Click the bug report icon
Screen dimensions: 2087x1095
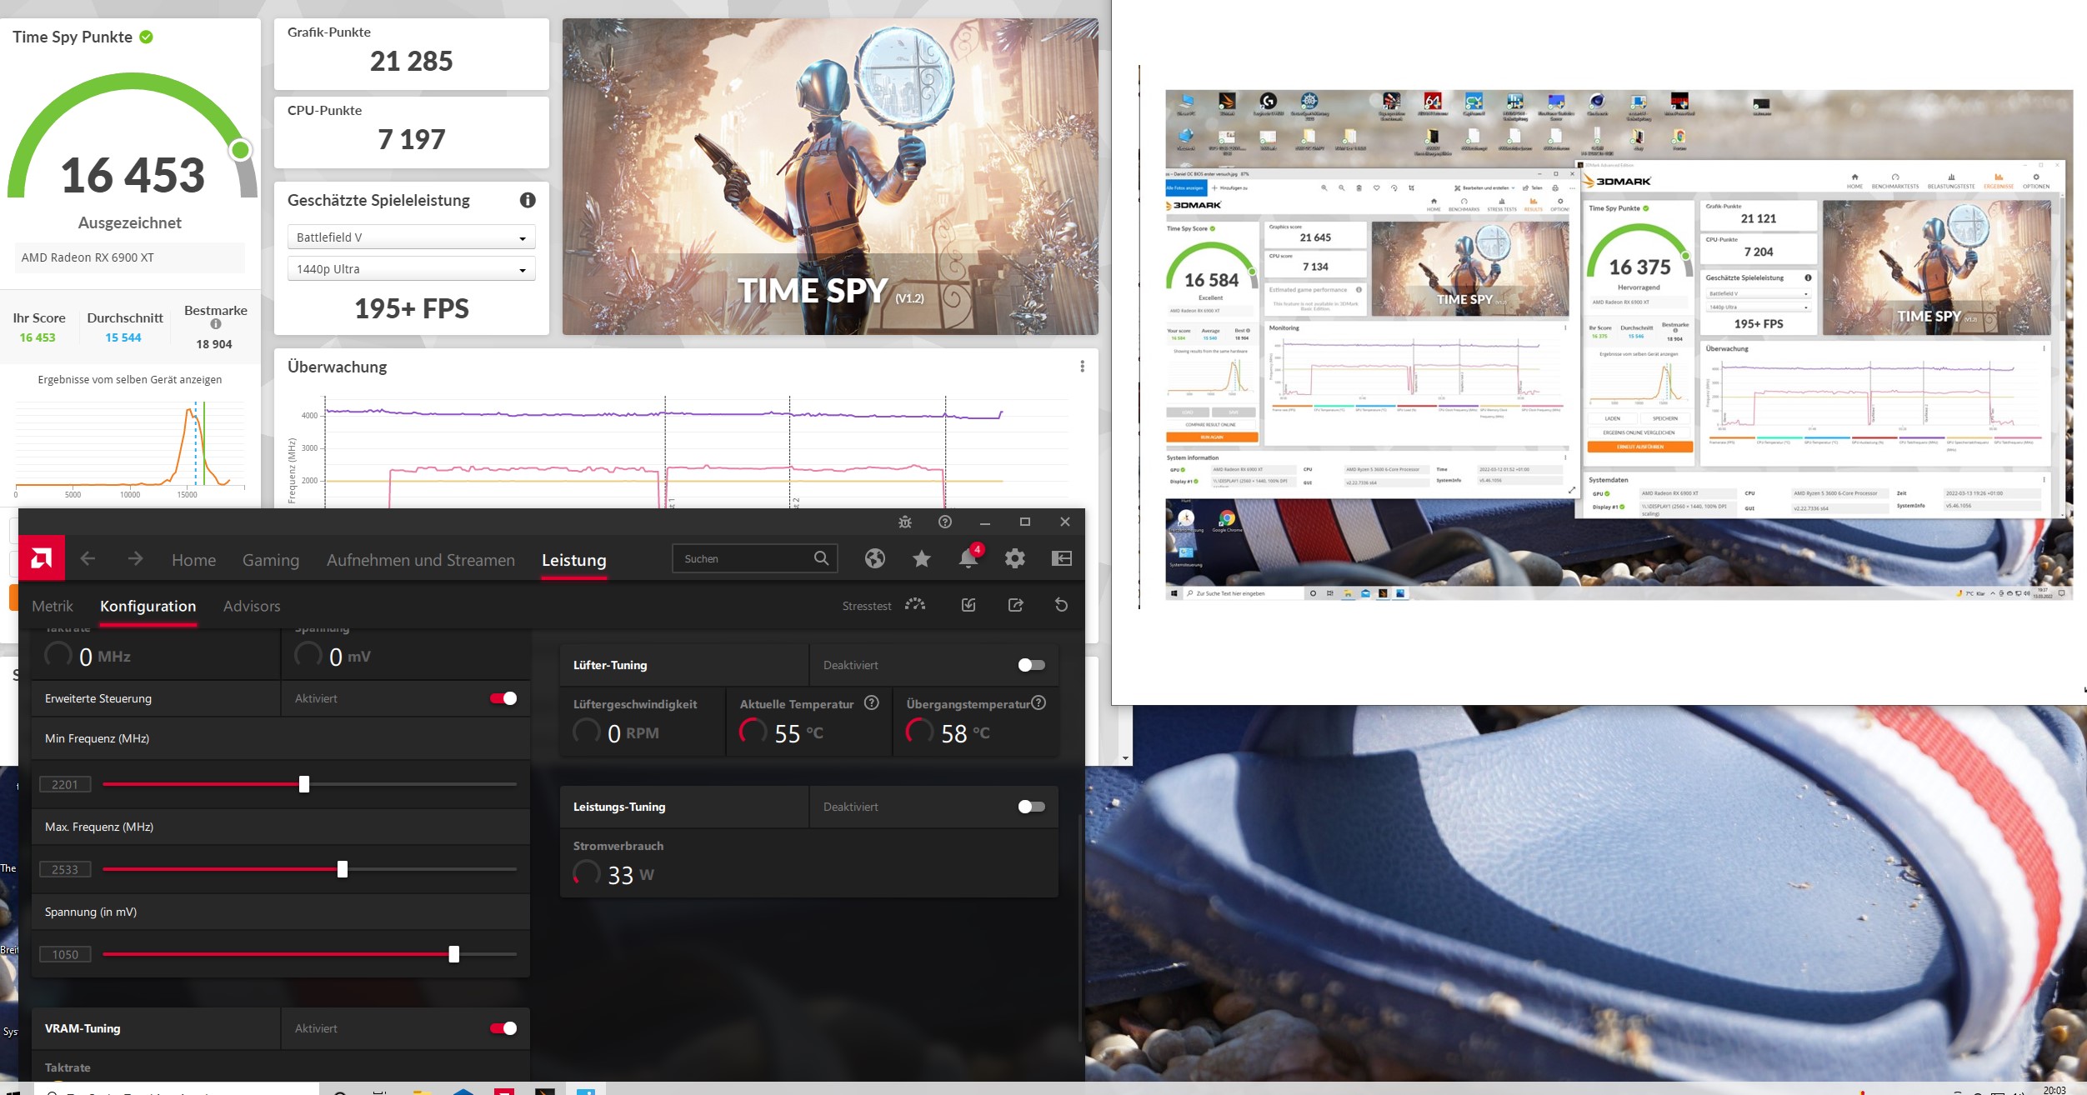[x=904, y=522]
